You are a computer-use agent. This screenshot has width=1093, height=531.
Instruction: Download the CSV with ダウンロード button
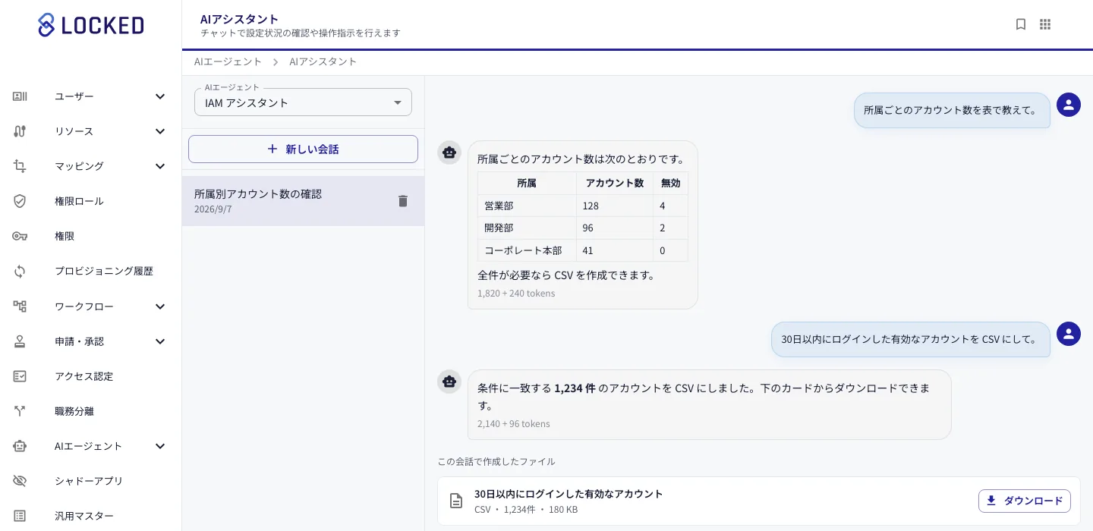pyautogui.click(x=1025, y=501)
